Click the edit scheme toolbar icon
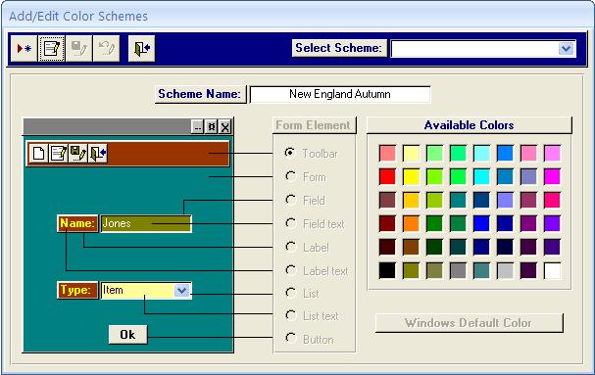 52,49
